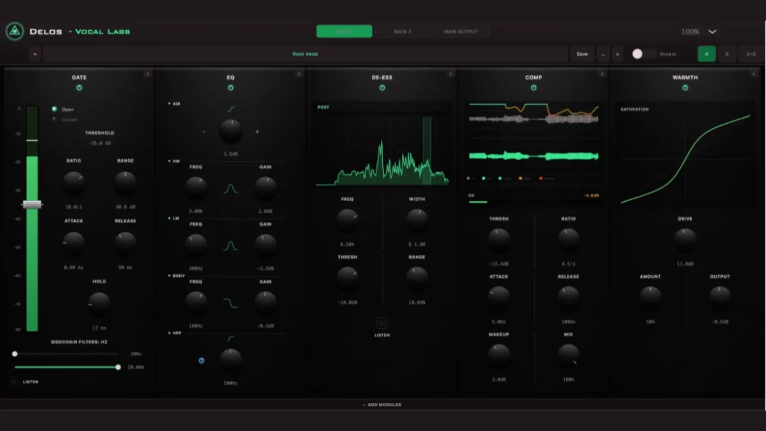Click the AIR plus sign
The width and height of the screenshot is (766, 431).
point(257,132)
